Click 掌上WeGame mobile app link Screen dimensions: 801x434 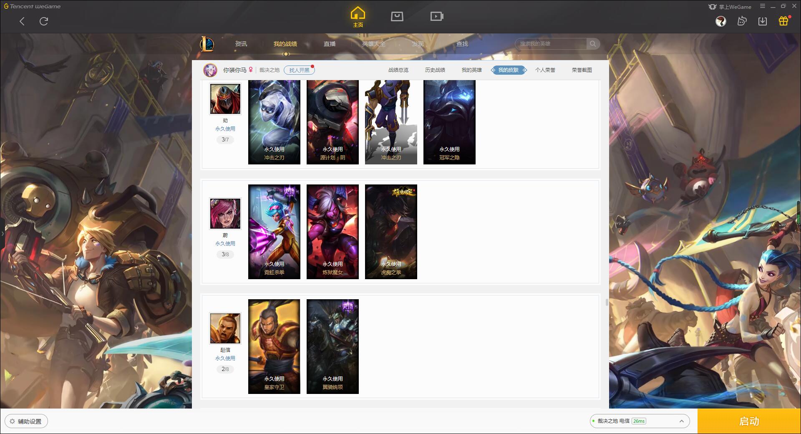pos(730,7)
